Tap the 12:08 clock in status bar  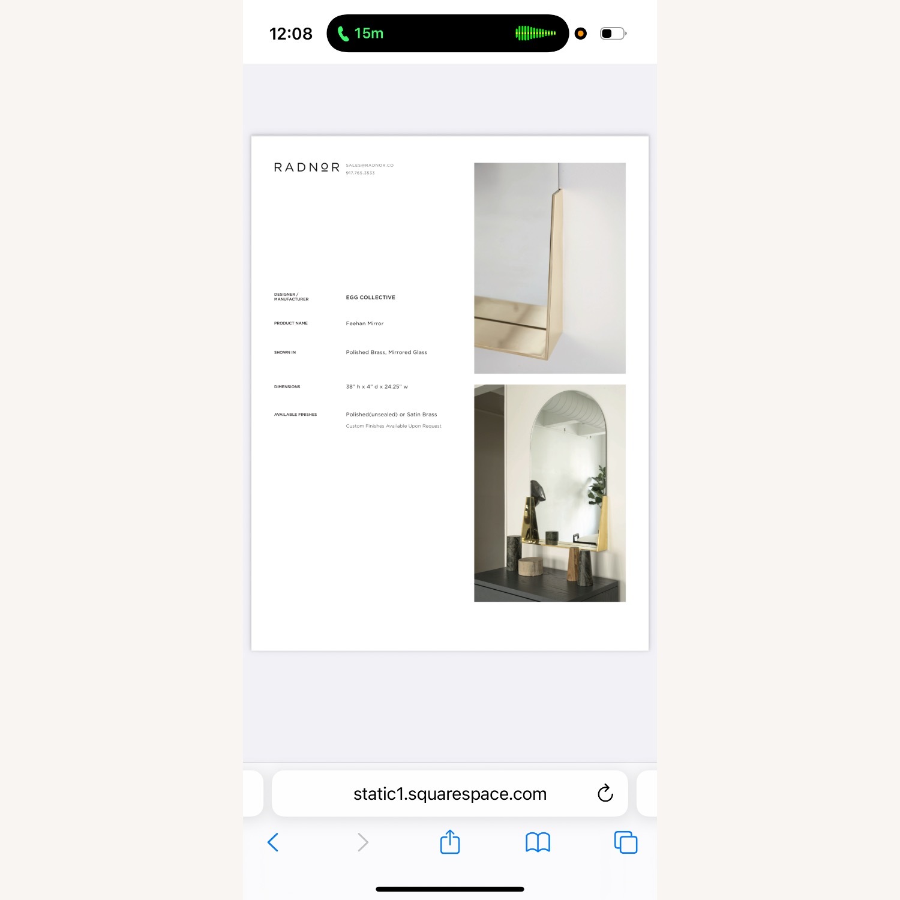pyautogui.click(x=291, y=34)
